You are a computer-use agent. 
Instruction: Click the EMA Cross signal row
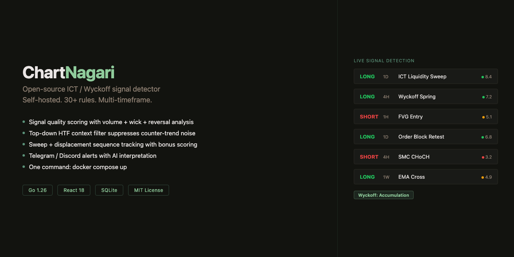426,177
